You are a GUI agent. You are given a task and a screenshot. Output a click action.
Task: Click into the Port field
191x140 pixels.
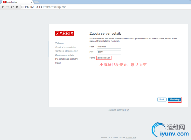(109, 52)
